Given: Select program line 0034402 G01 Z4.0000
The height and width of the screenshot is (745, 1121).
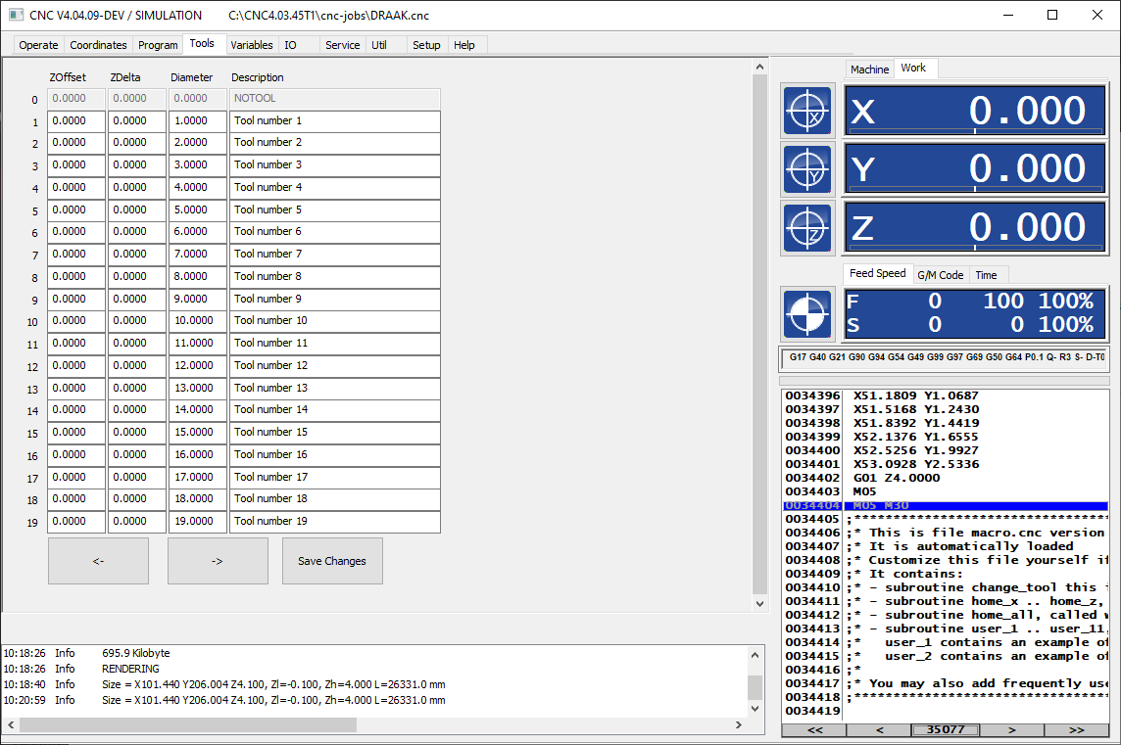Looking at the screenshot, I should [x=946, y=478].
